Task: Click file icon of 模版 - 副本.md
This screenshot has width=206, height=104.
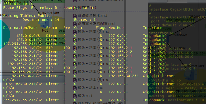Action: pos(75,88)
